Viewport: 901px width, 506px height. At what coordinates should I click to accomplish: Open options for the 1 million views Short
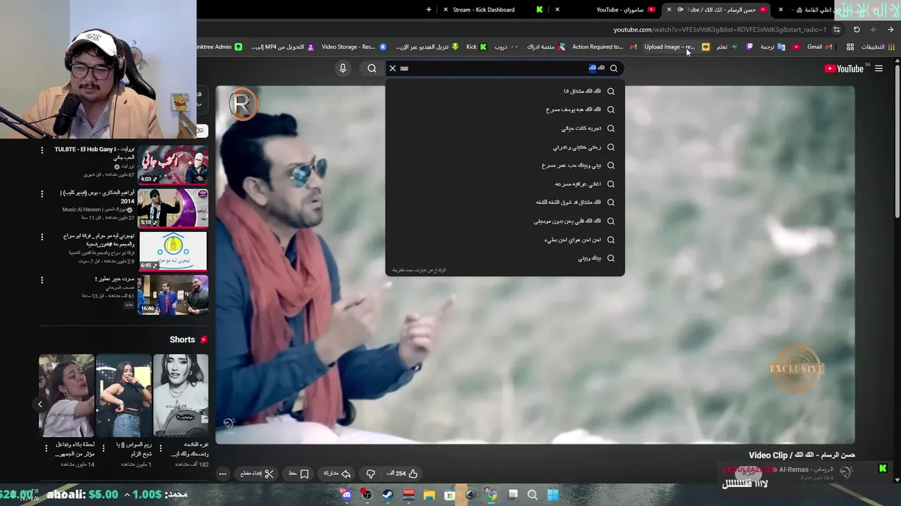coord(103,448)
